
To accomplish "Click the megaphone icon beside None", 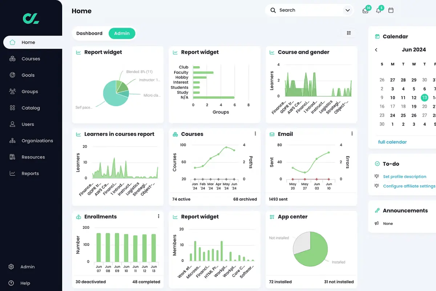I will pyautogui.click(x=377, y=223).
